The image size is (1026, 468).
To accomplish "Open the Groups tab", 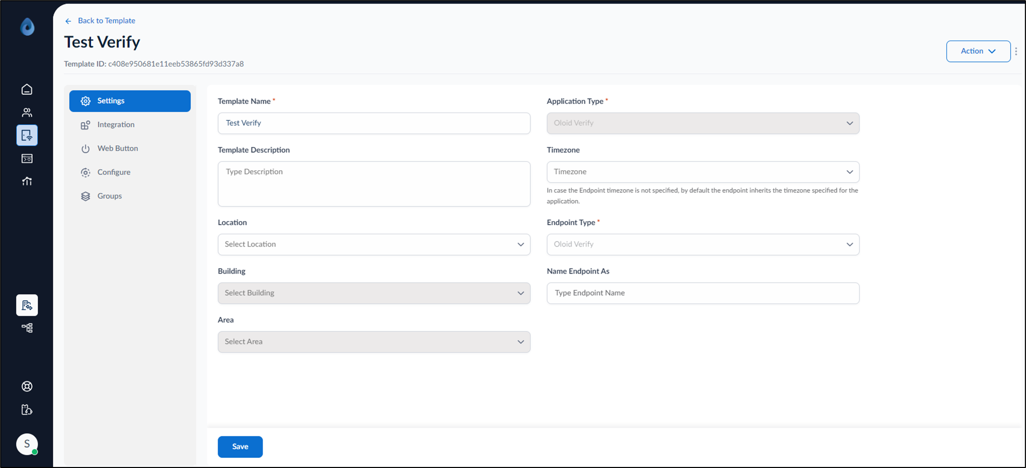I will pos(130,196).
